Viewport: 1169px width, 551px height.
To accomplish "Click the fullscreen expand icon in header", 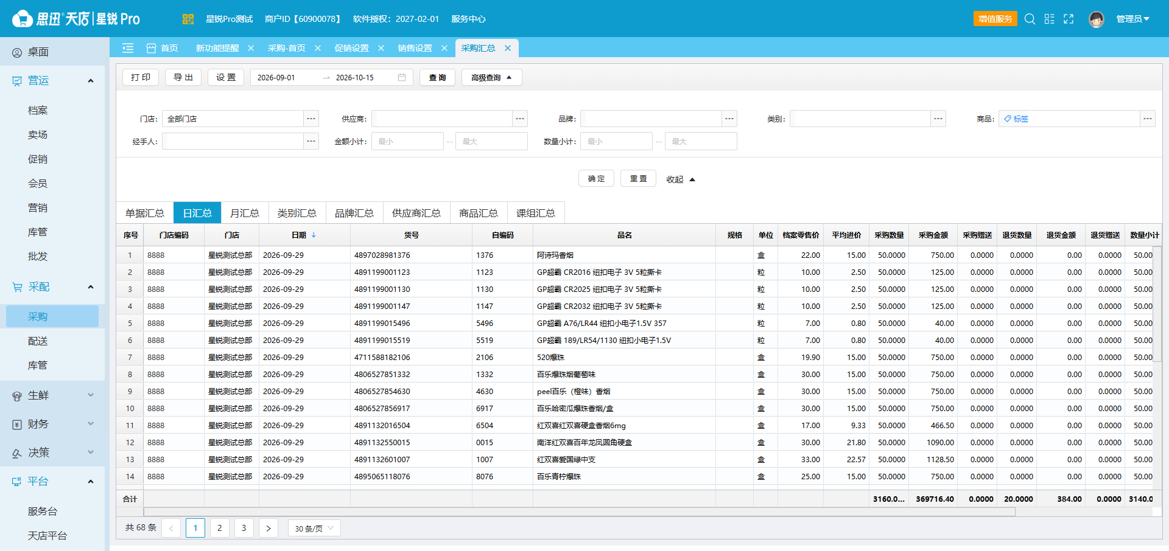I will [x=1069, y=19].
